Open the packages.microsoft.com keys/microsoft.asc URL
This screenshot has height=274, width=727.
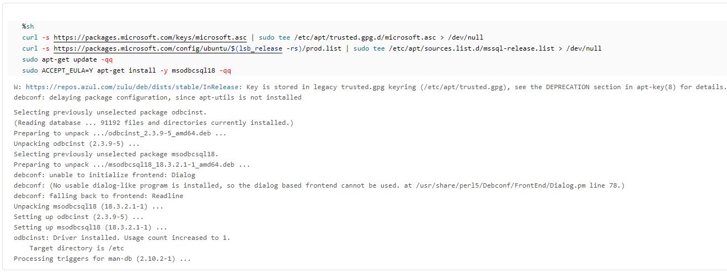pyautogui.click(x=150, y=37)
